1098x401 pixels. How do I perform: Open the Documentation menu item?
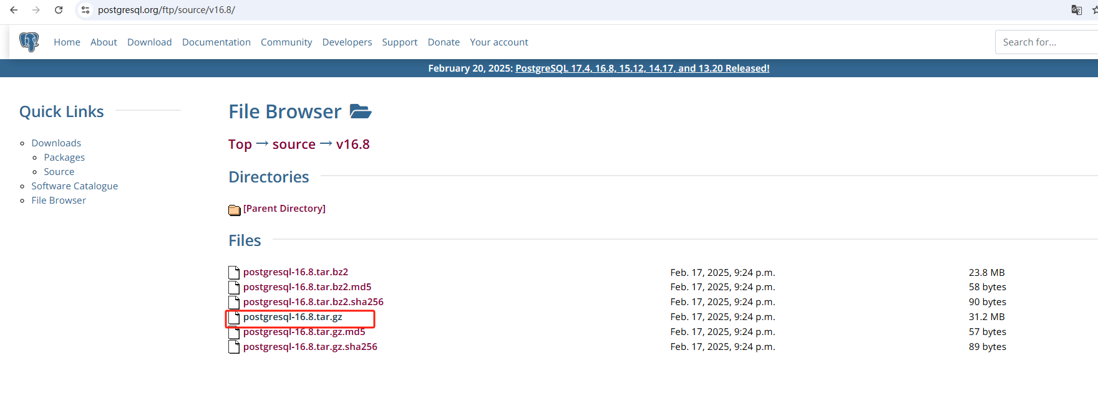click(x=216, y=42)
